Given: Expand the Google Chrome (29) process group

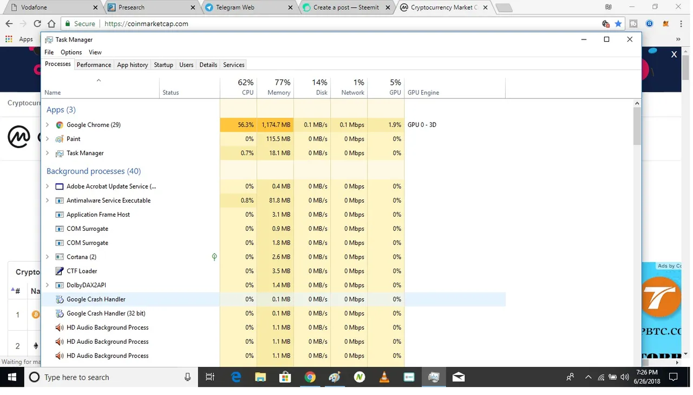Looking at the screenshot, I should click(x=47, y=125).
